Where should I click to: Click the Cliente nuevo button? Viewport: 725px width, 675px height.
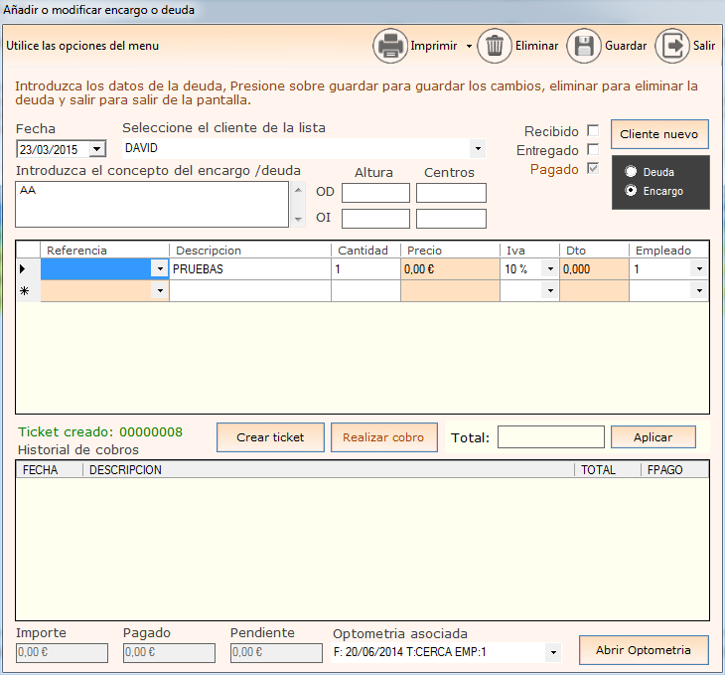coord(659,134)
